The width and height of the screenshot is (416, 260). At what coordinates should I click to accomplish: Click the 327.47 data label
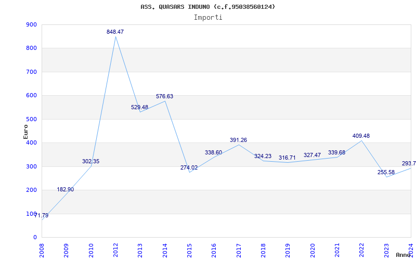pyautogui.click(x=313, y=155)
